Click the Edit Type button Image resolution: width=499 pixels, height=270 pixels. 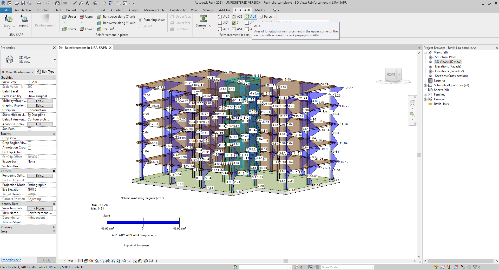pos(46,72)
